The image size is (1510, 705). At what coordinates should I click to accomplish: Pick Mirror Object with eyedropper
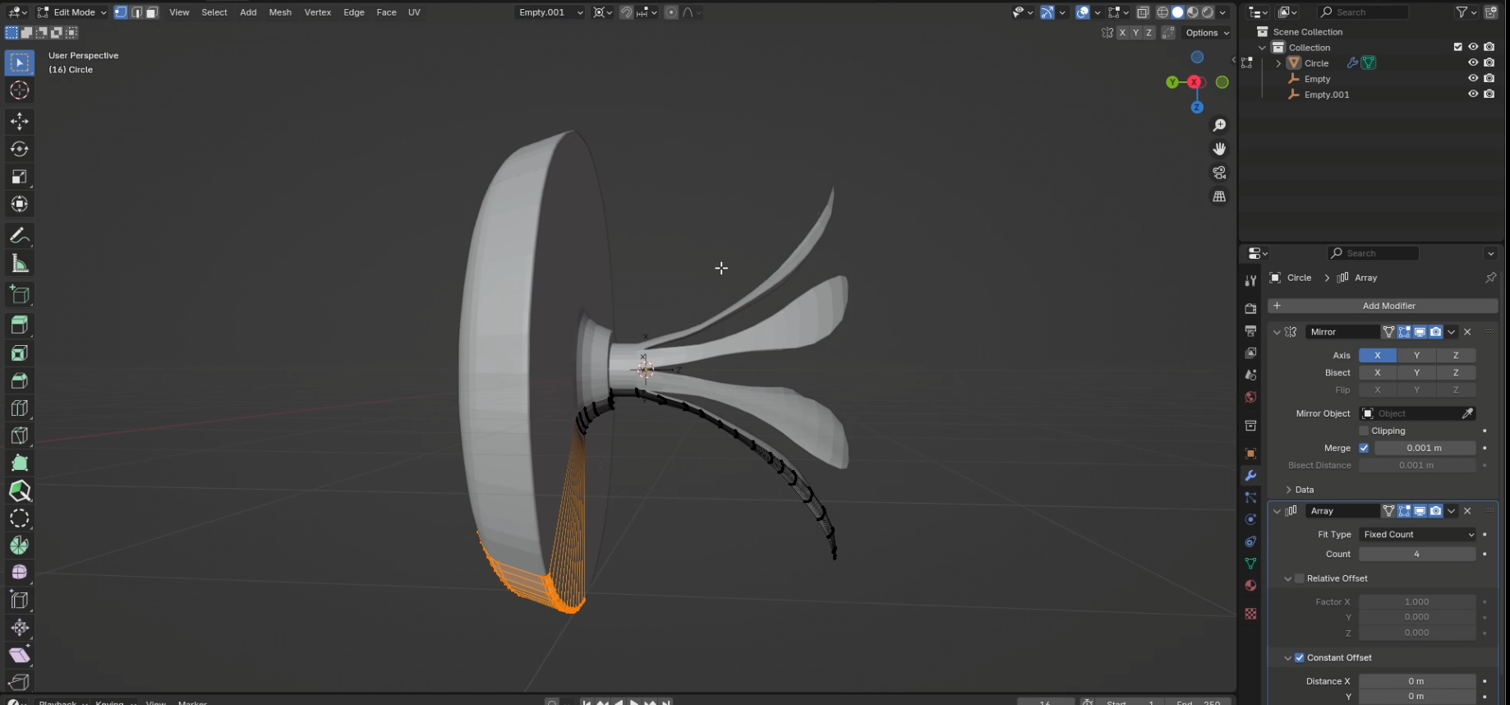pyautogui.click(x=1467, y=413)
